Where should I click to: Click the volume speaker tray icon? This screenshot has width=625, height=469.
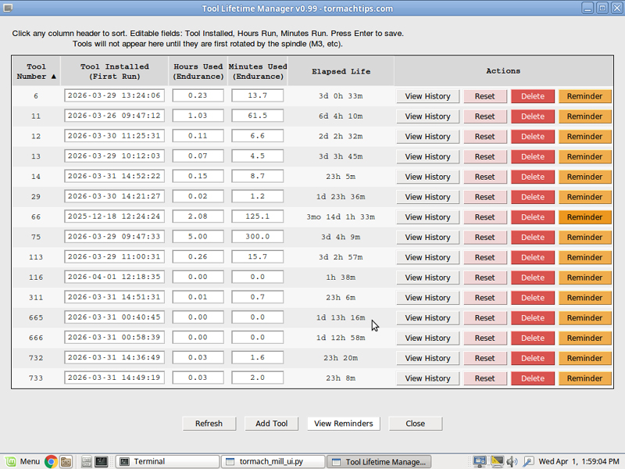click(512, 461)
